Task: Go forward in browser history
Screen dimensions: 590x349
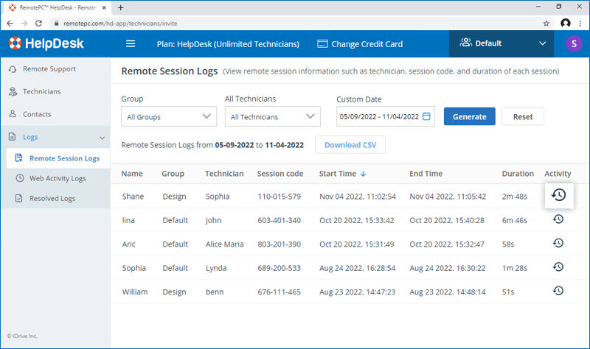Action: pos(24,24)
